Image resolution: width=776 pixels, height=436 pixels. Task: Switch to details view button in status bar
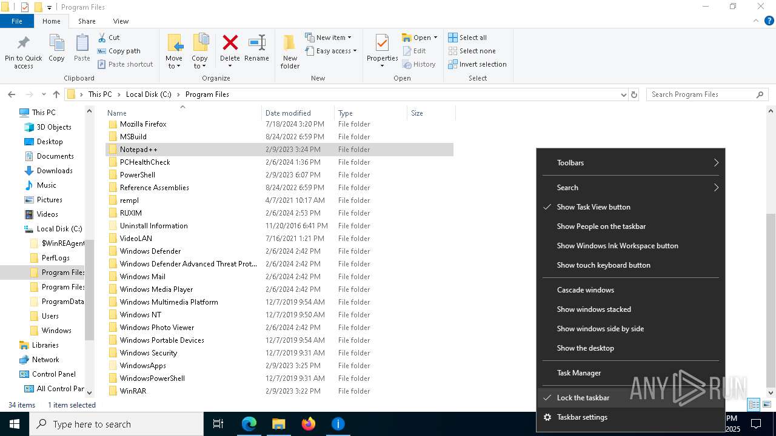point(754,405)
